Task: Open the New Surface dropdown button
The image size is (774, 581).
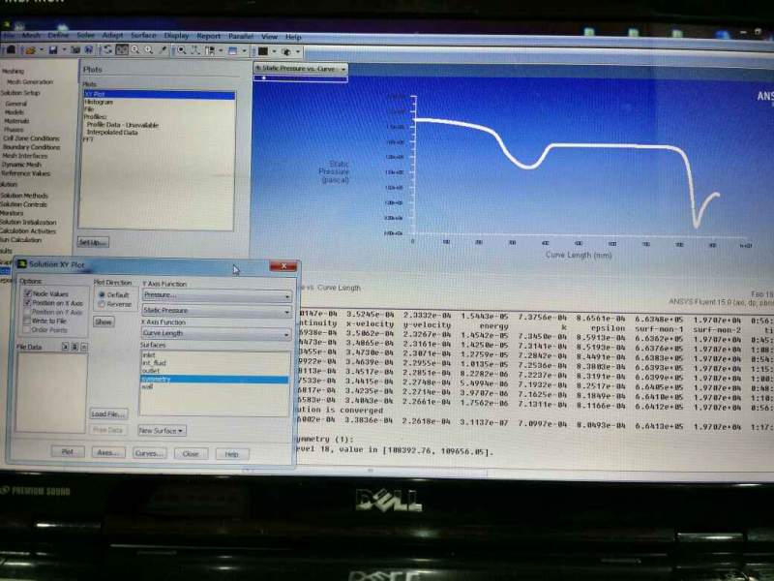Action: tap(162, 431)
